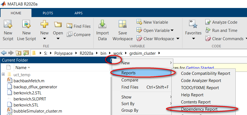Expand the arrow after Polyspace in path
Viewport: 247px width, 115px height.
[76, 53]
